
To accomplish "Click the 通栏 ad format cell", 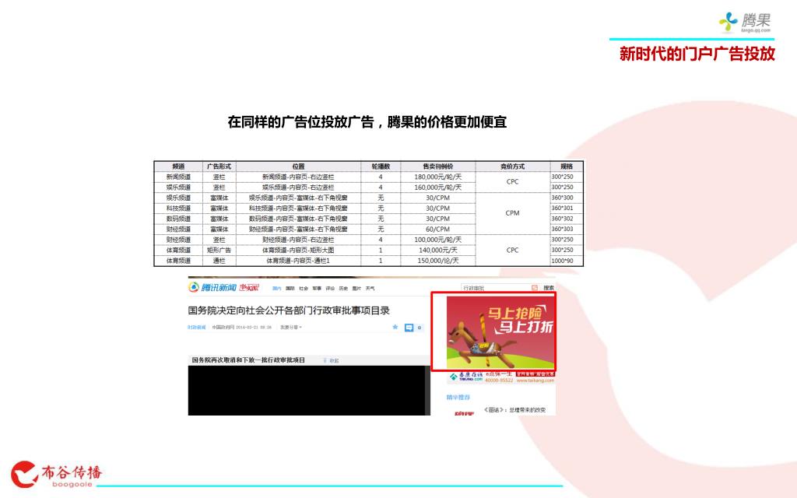I will [219, 261].
